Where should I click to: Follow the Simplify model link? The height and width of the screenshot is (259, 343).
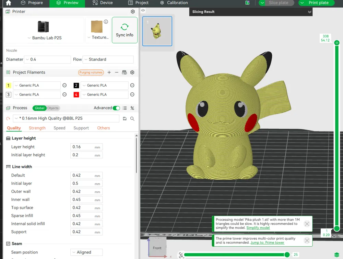258,228
